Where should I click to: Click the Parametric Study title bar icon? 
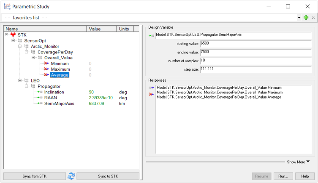pos(7,6)
